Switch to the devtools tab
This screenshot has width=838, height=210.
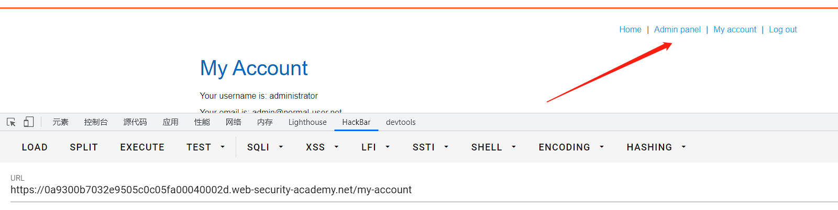tap(401, 122)
